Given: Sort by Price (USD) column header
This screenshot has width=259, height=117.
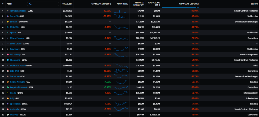Looking at the screenshot, I should [67, 4].
